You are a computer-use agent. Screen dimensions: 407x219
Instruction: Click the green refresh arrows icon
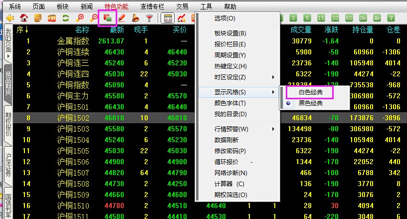pyautogui.click(x=65, y=18)
